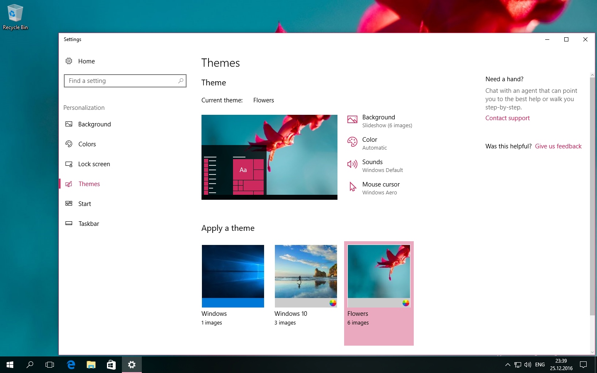The width and height of the screenshot is (597, 373).
Task: Click the 'Need a hand?' heading
Action: [x=505, y=79]
